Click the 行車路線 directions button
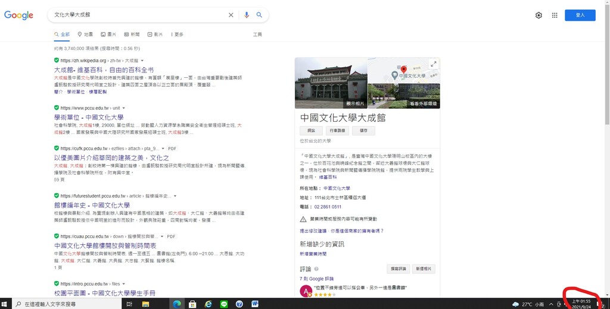This screenshot has height=309, width=610. point(337,131)
